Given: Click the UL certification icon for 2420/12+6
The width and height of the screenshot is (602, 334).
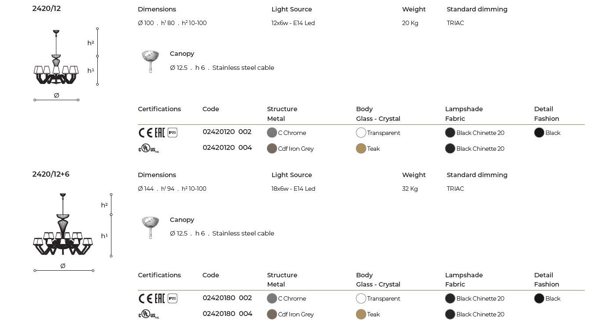Looking at the screenshot, I should pos(148,314).
